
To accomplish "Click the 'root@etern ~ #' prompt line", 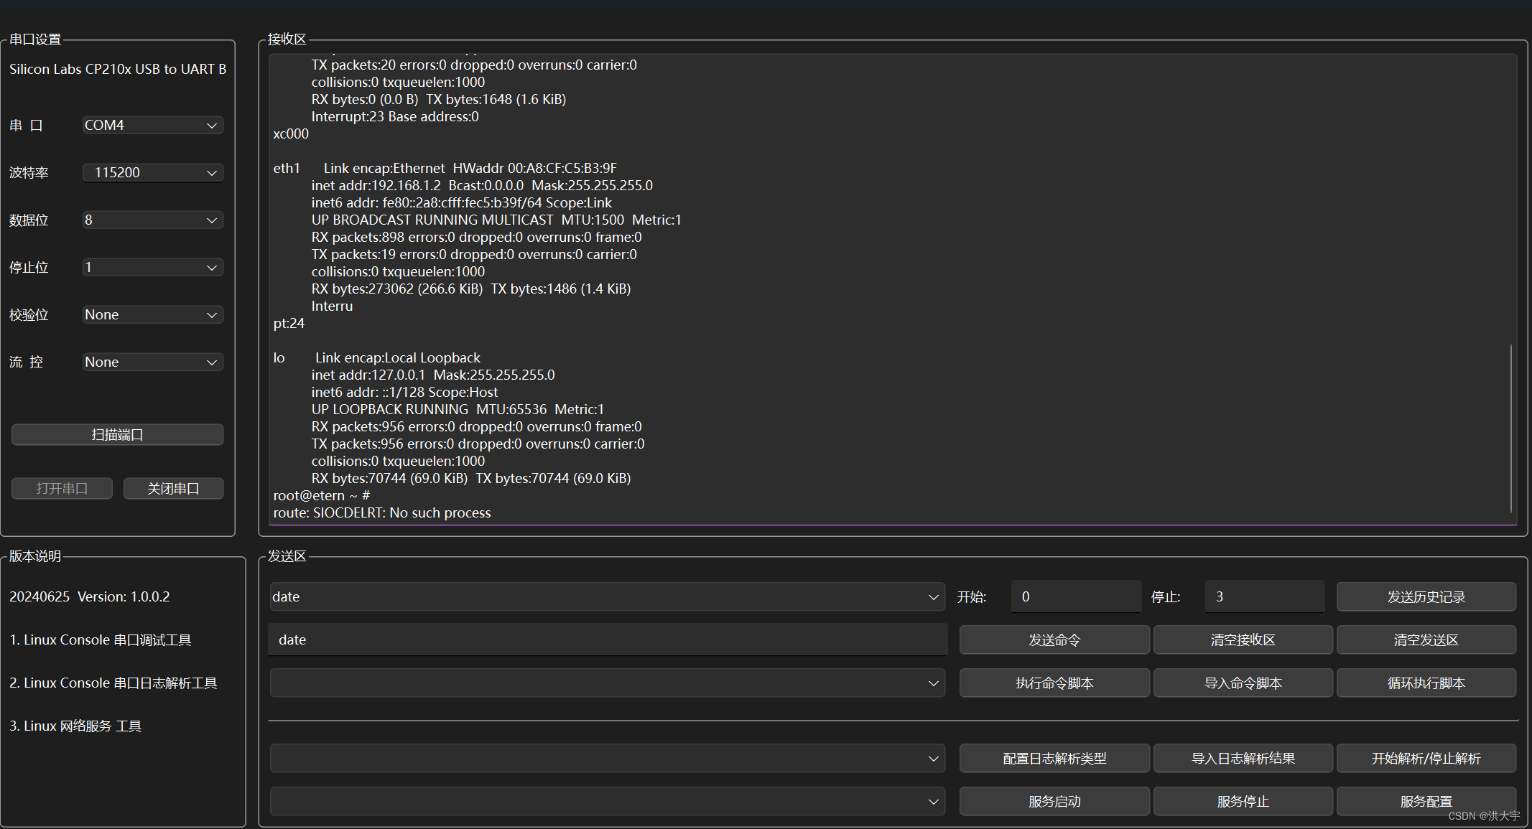I will click(x=322, y=495).
